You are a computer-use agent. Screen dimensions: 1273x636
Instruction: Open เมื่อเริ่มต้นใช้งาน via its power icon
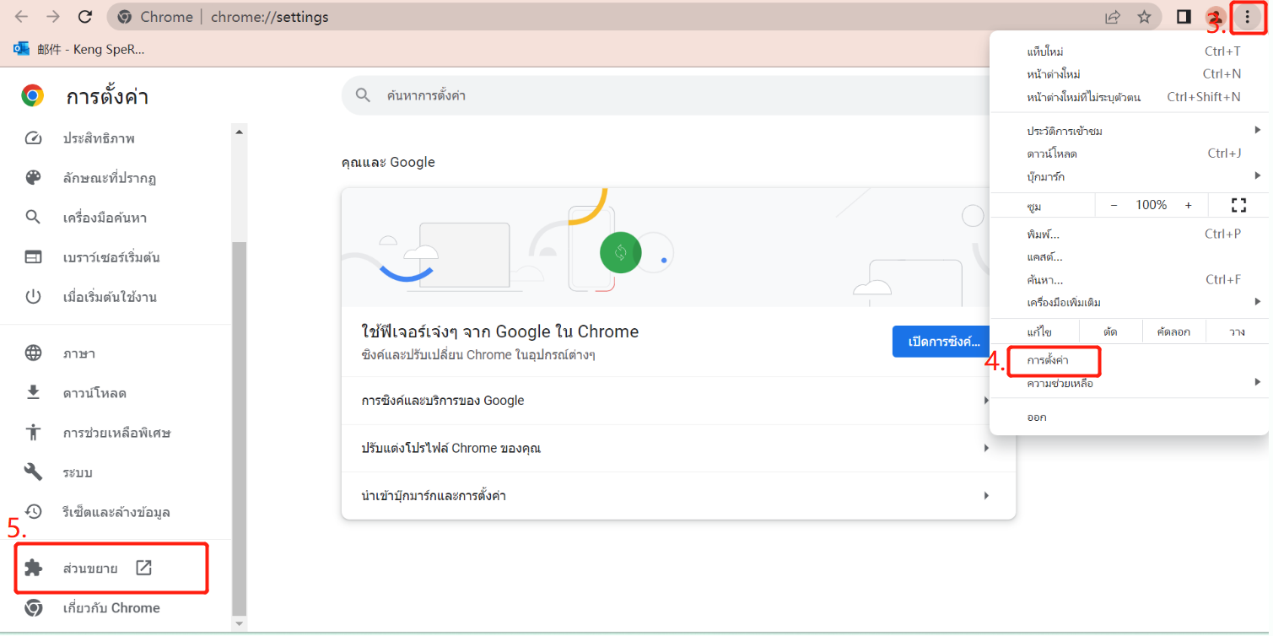coord(33,297)
